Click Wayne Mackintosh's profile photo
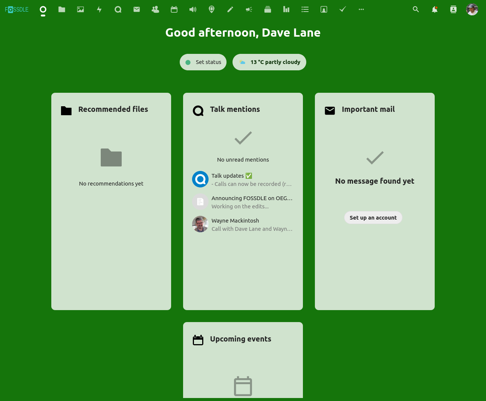The width and height of the screenshot is (486, 401). click(200, 224)
